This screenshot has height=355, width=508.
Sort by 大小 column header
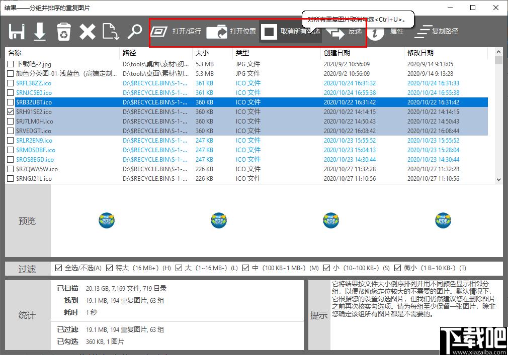coord(213,53)
